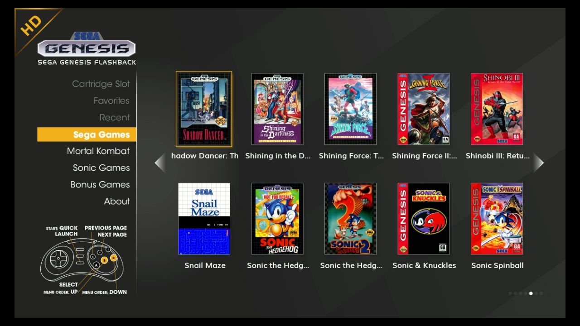Switch to the Recent games list
The image size is (580, 326).
115,117
